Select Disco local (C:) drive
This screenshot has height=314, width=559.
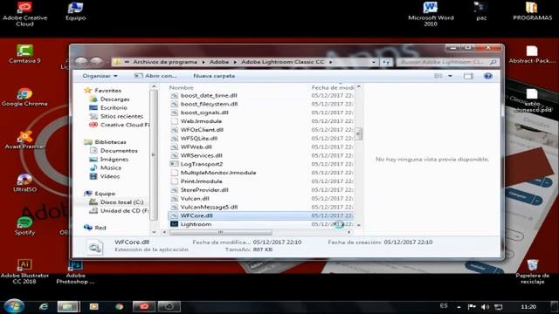tap(121, 201)
